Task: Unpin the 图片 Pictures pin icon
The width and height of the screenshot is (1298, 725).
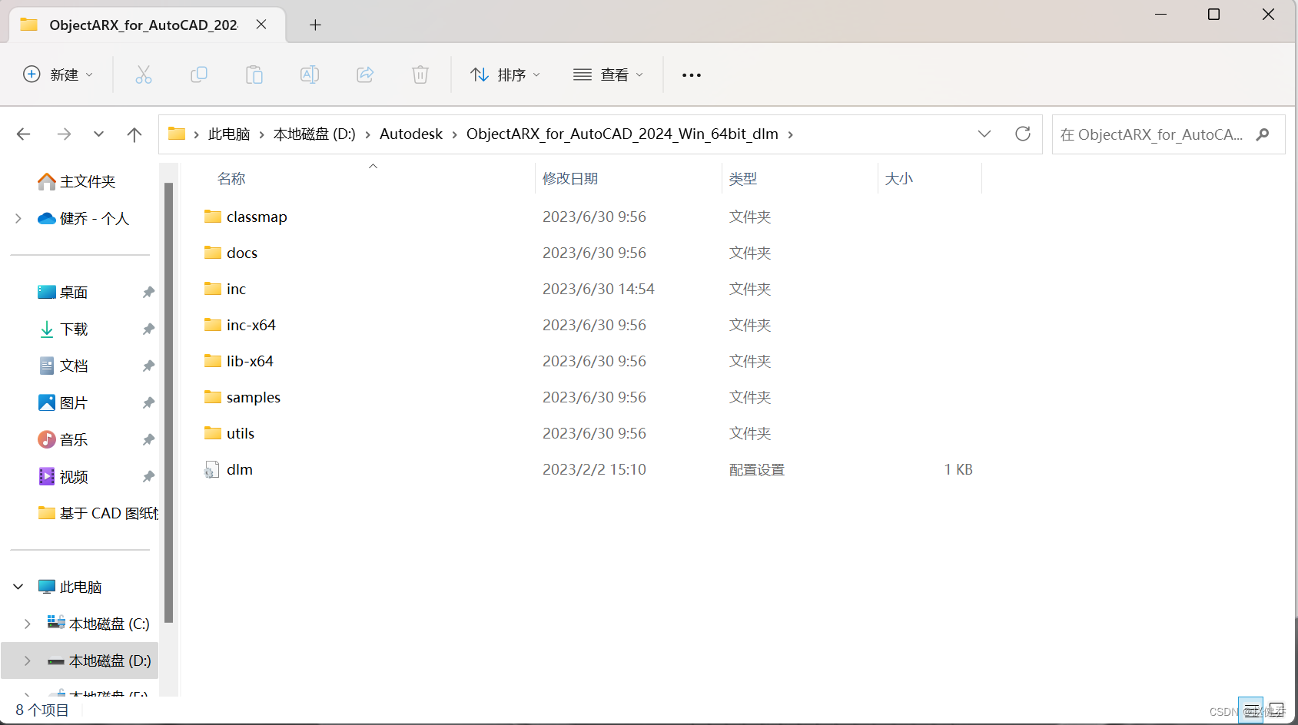Action: tap(148, 402)
